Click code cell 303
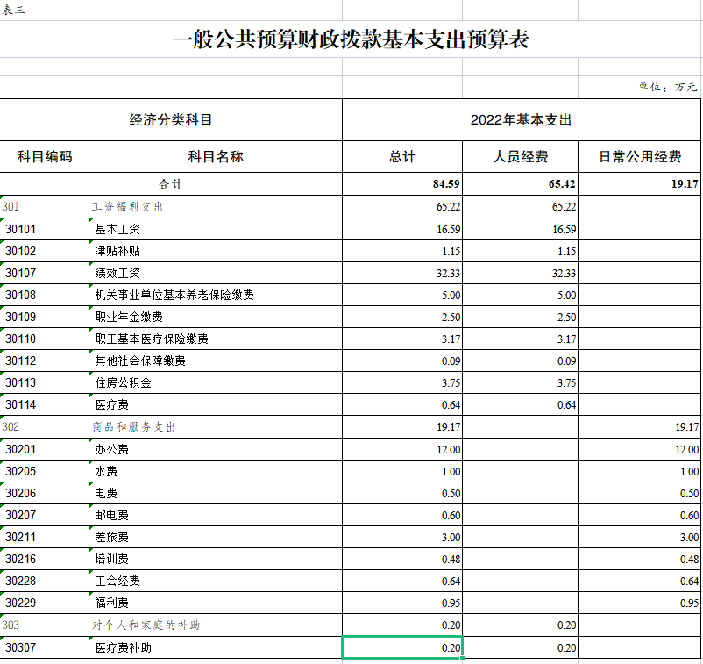Image resolution: width=703 pixels, height=664 pixels. 45,625
